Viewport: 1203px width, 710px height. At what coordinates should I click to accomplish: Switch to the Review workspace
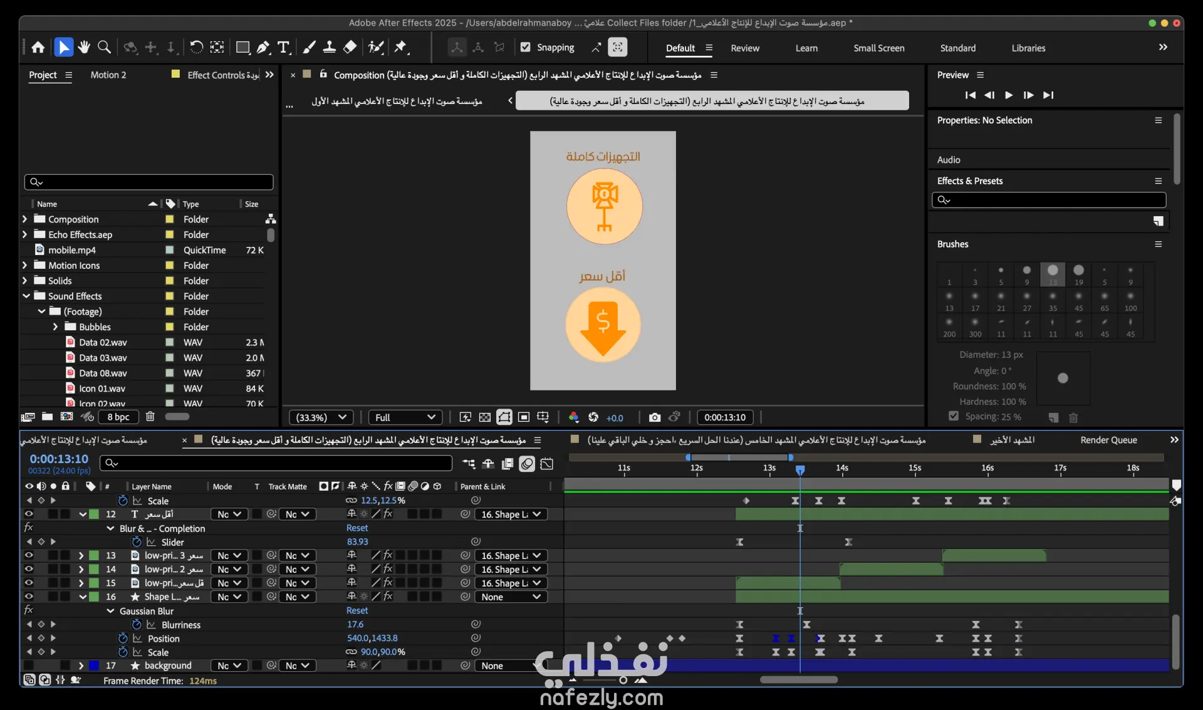coord(744,48)
